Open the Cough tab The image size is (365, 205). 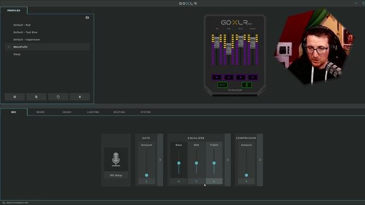pyautogui.click(x=67, y=112)
